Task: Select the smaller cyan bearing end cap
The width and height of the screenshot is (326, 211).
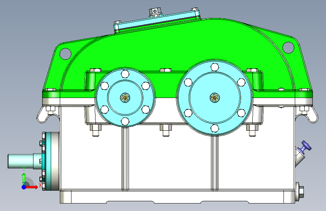Action: [125, 97]
